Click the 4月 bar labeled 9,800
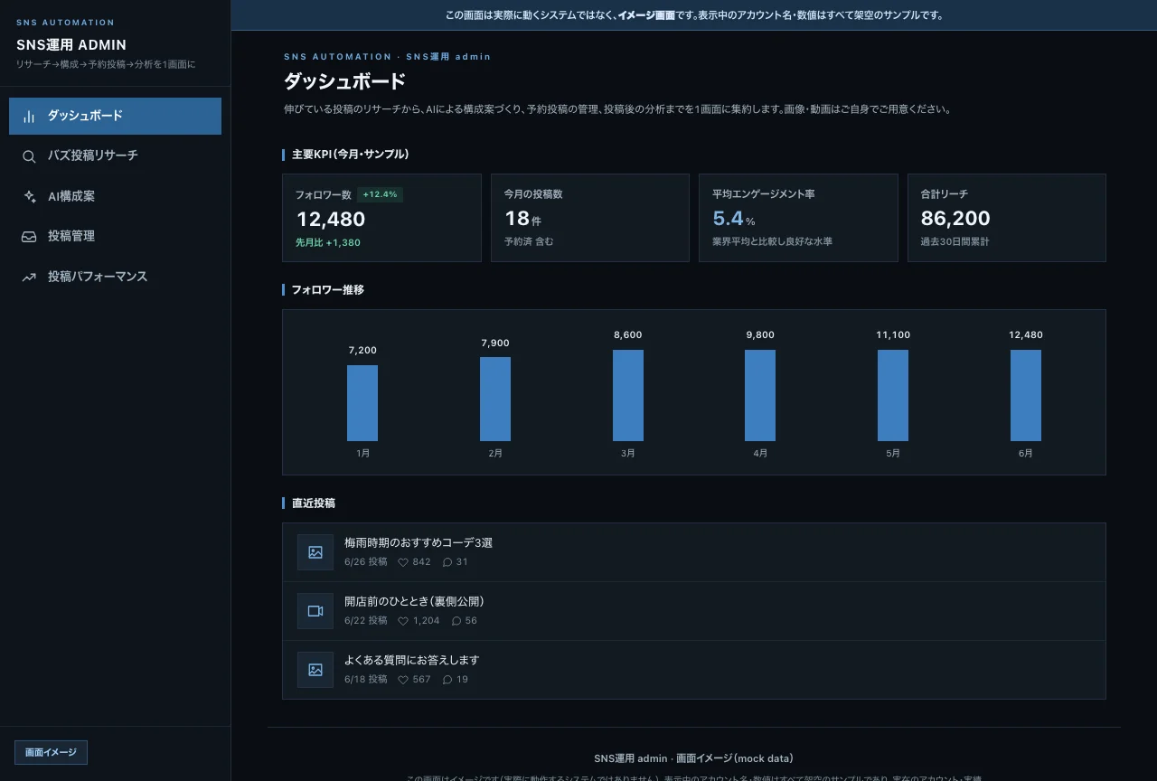The width and height of the screenshot is (1157, 781). pyautogui.click(x=760, y=395)
